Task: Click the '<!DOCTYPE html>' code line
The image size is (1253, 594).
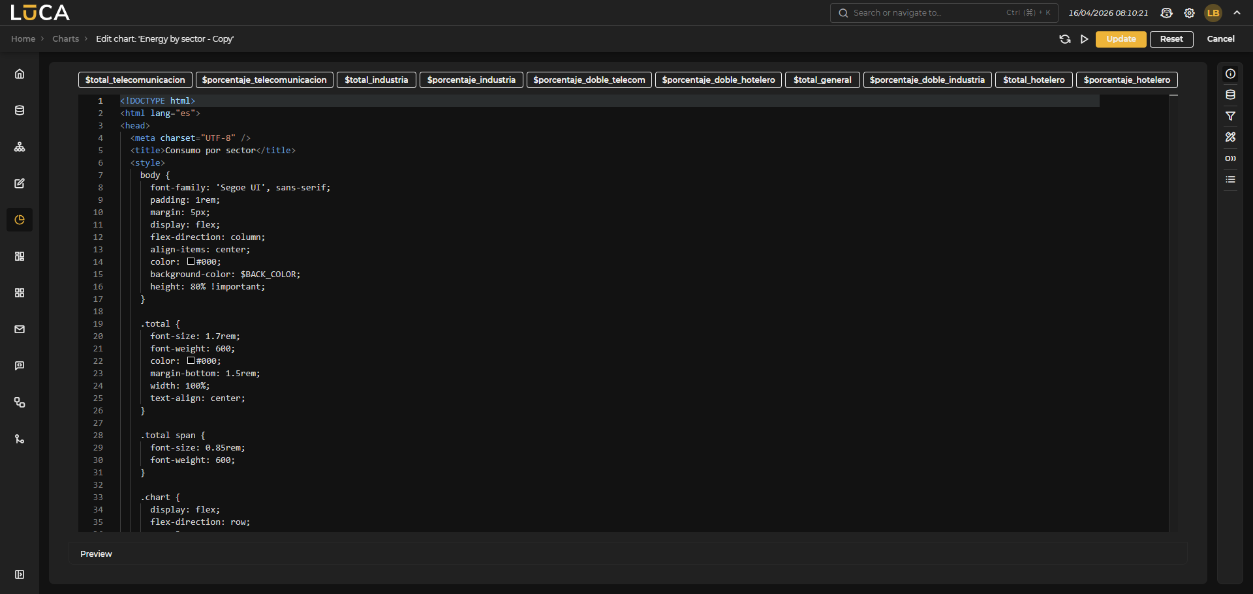Action: click(157, 101)
